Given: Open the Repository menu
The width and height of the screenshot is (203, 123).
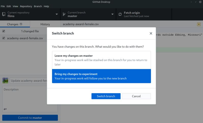Looking at the screenshot, I should point(26,6).
